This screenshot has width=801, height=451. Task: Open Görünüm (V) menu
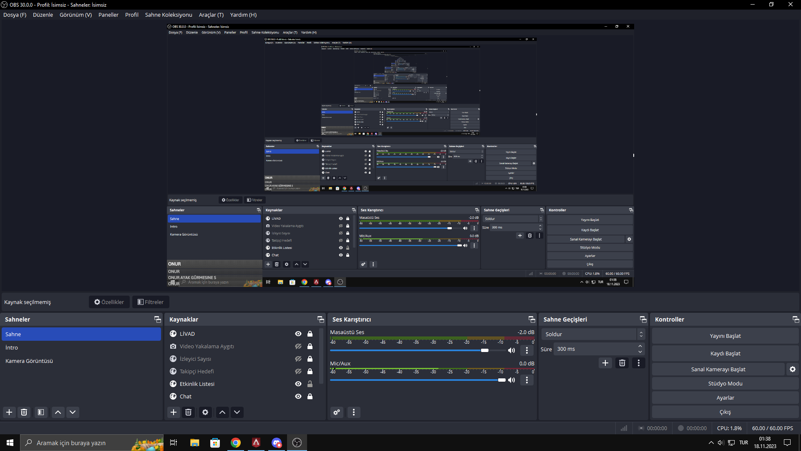click(x=76, y=15)
